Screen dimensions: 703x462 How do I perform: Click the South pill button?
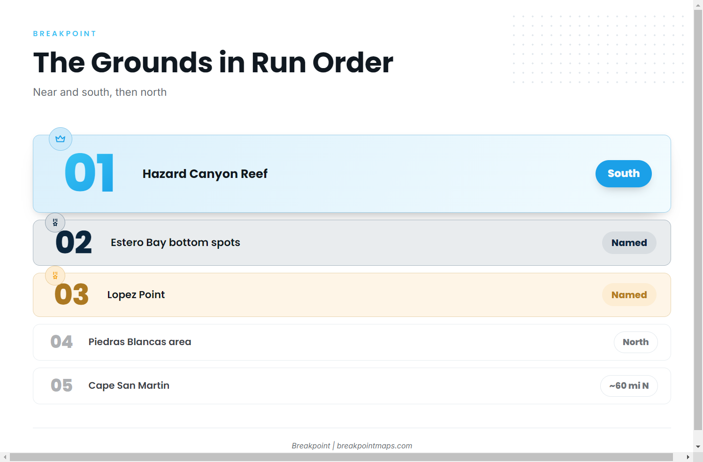[623, 174]
